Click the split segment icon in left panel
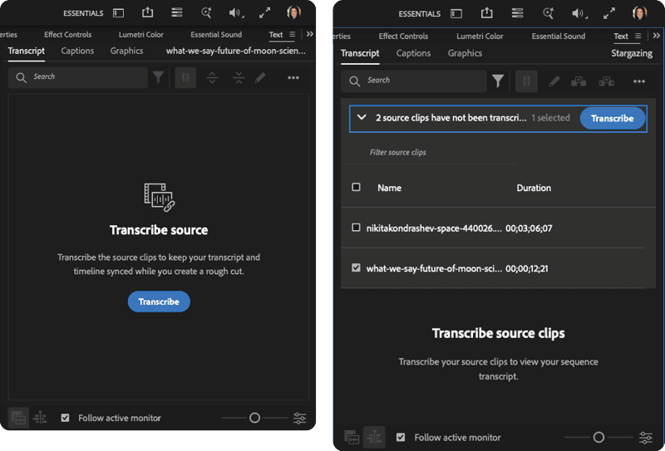The image size is (665, 451). click(212, 77)
